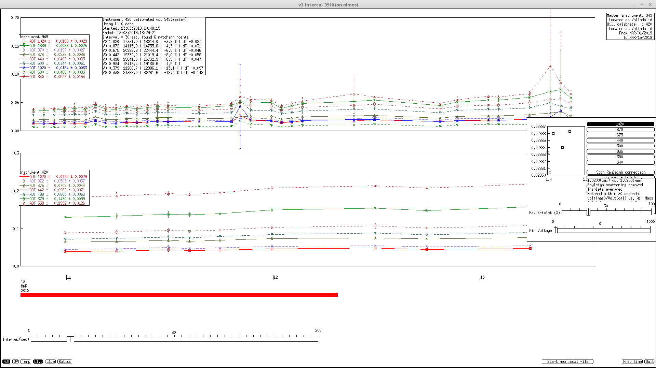The width and height of the screenshot is (656, 368).
Task: Toggle the Temp view button
Action: click(x=26, y=362)
